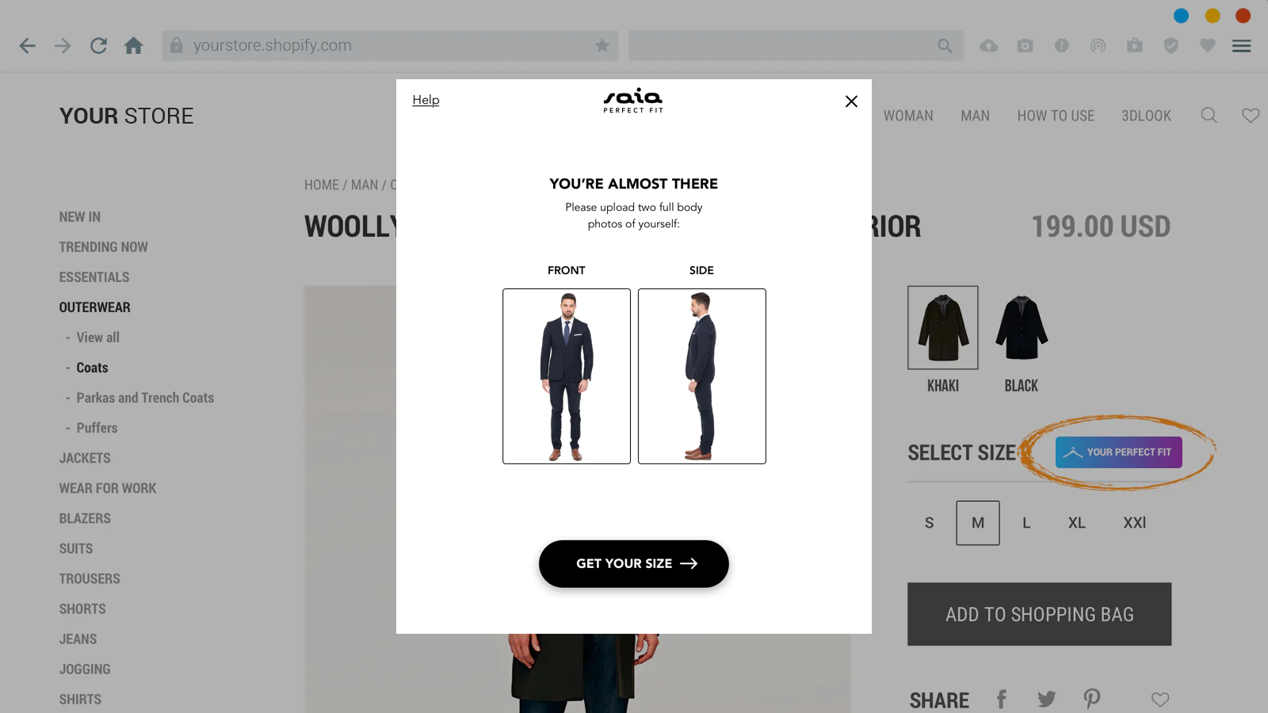Open Parkas and Trench Coats category
Image resolution: width=1268 pixels, height=713 pixels.
coord(145,398)
